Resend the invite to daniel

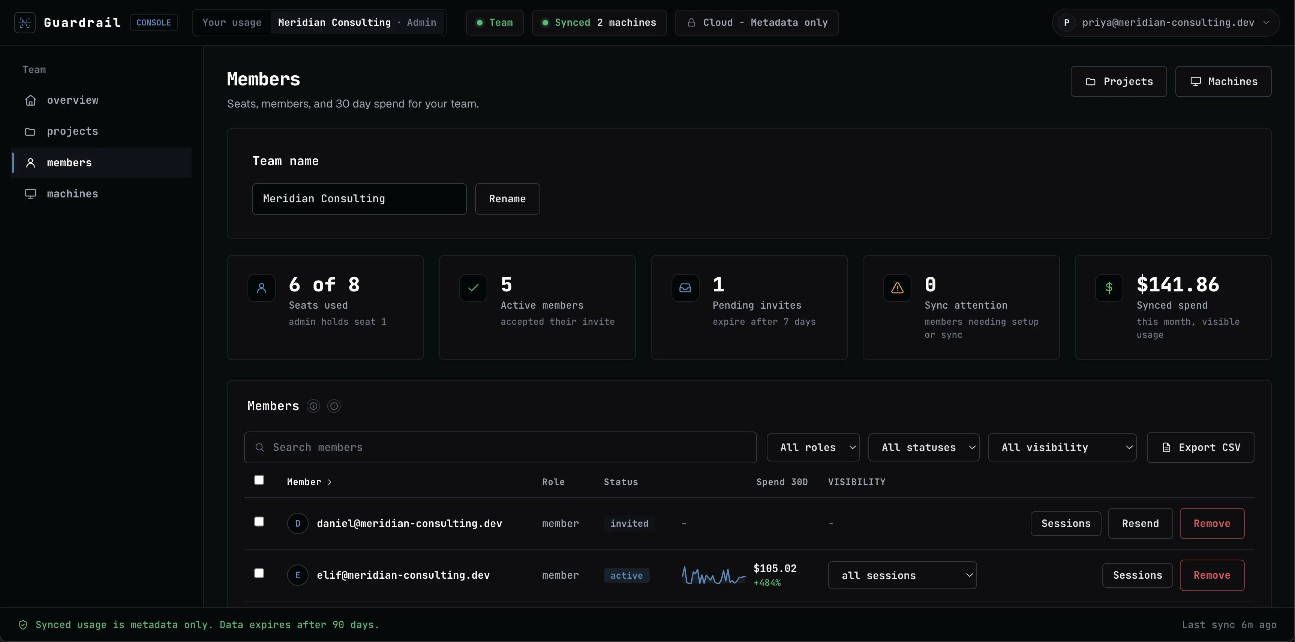(1140, 524)
